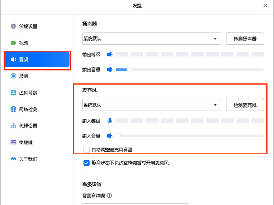Click the 代理设置 network icon
The height and width of the screenshot is (205, 274).
[13, 126]
